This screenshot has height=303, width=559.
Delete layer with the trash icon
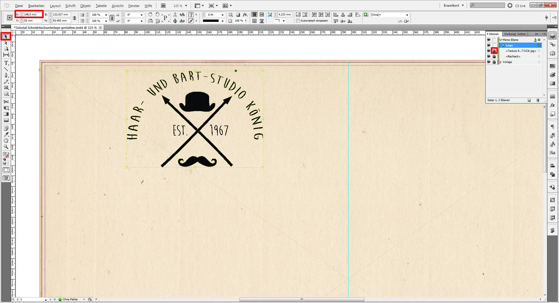538,100
